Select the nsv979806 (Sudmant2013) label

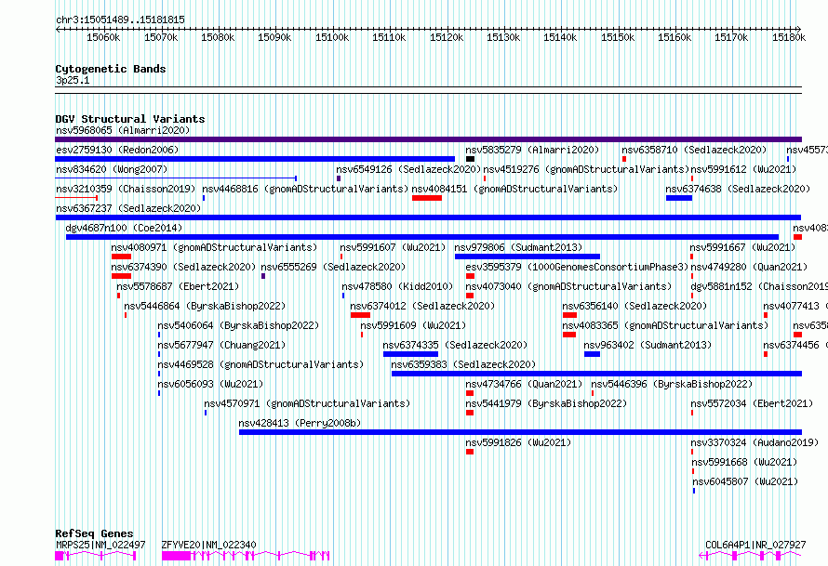518,247
